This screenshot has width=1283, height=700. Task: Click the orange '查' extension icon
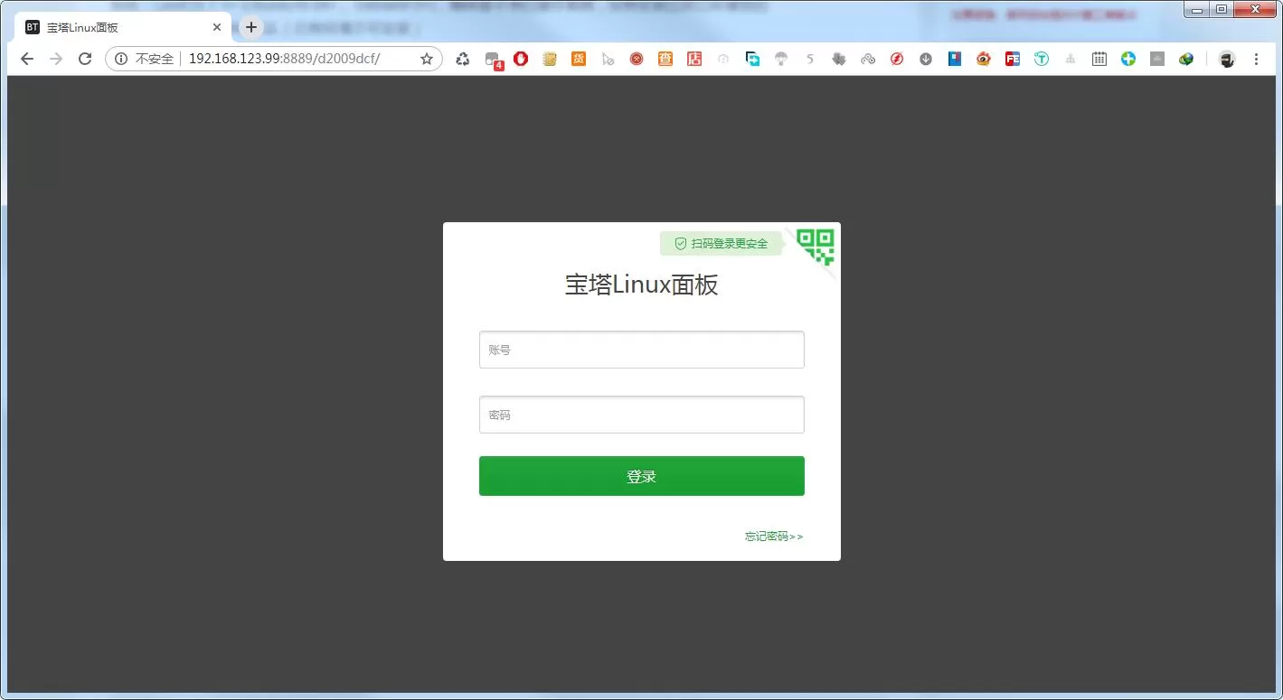665,59
